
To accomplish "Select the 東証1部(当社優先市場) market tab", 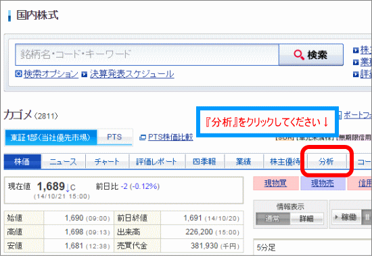I will point(51,137).
